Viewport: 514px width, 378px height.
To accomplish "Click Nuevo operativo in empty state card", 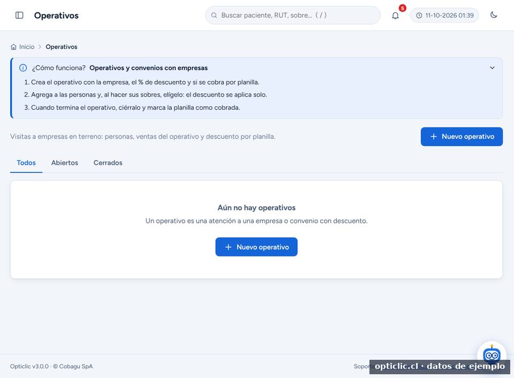I will coord(256,247).
